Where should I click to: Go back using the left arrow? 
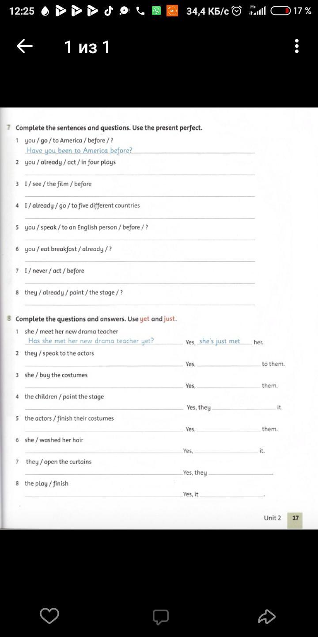coord(25,46)
